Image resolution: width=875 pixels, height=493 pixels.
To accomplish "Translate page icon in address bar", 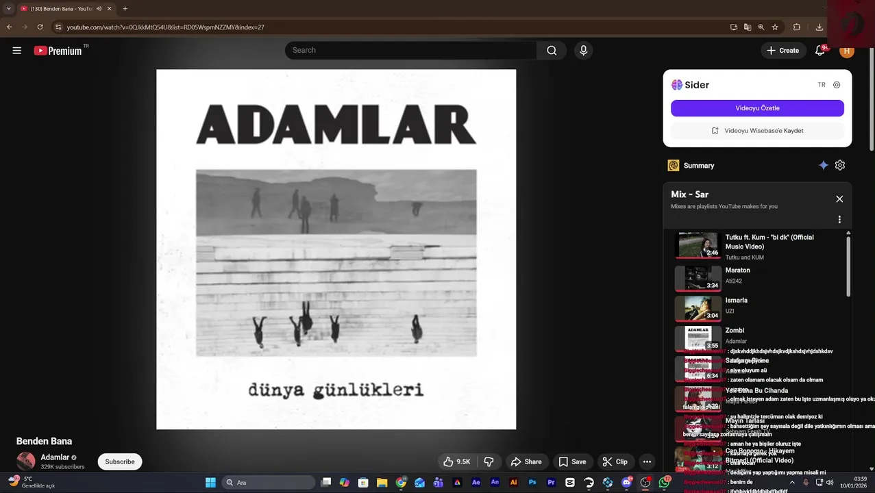I will [748, 27].
